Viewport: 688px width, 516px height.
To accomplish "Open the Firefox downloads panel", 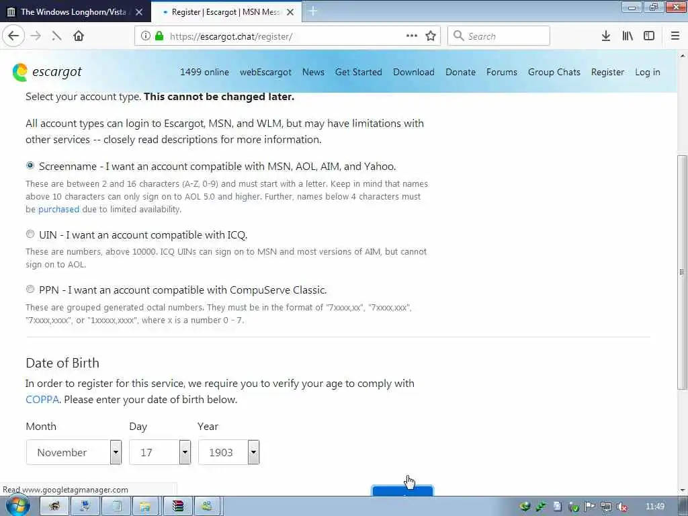I will pyautogui.click(x=606, y=36).
